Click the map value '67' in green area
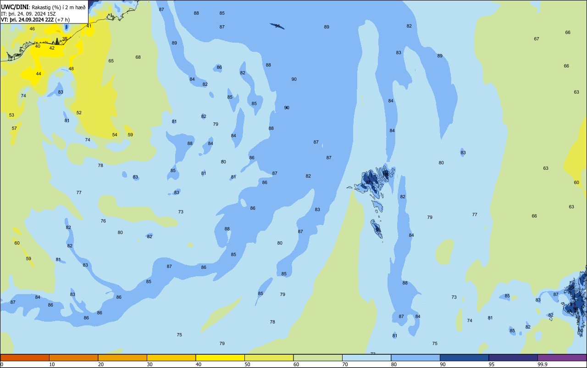587x368 pixels. click(537, 39)
